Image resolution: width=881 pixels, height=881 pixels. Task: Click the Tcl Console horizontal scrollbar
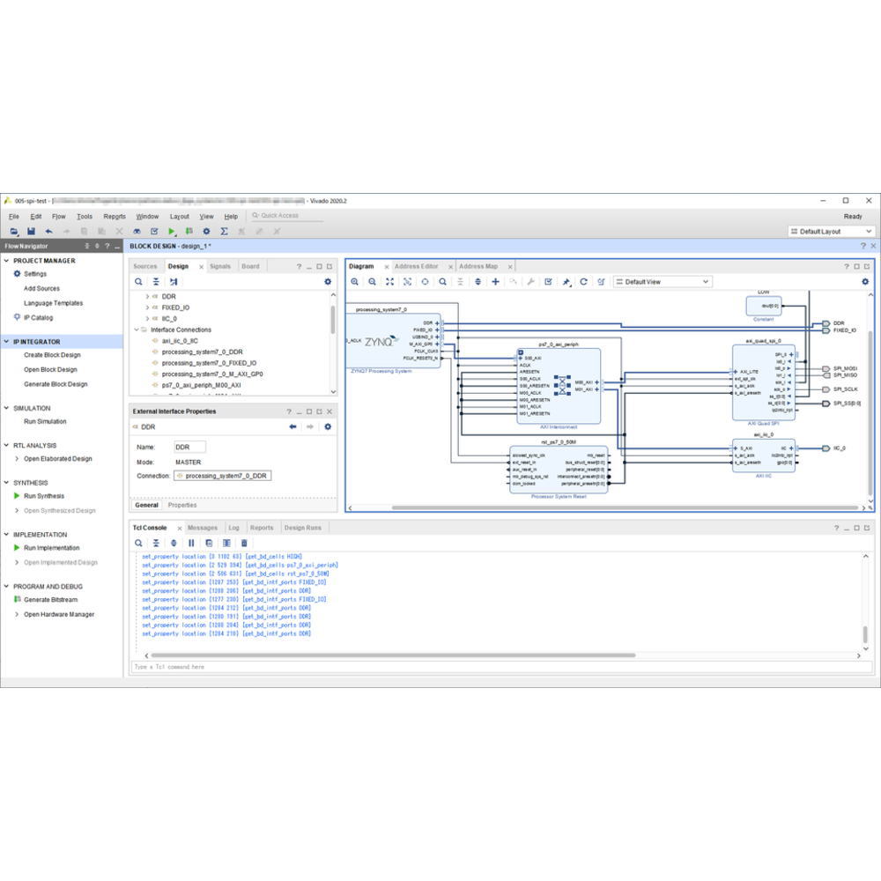pos(393,655)
